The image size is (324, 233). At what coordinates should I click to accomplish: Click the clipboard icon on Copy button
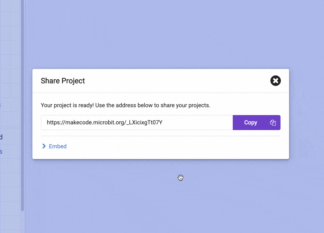pos(273,123)
